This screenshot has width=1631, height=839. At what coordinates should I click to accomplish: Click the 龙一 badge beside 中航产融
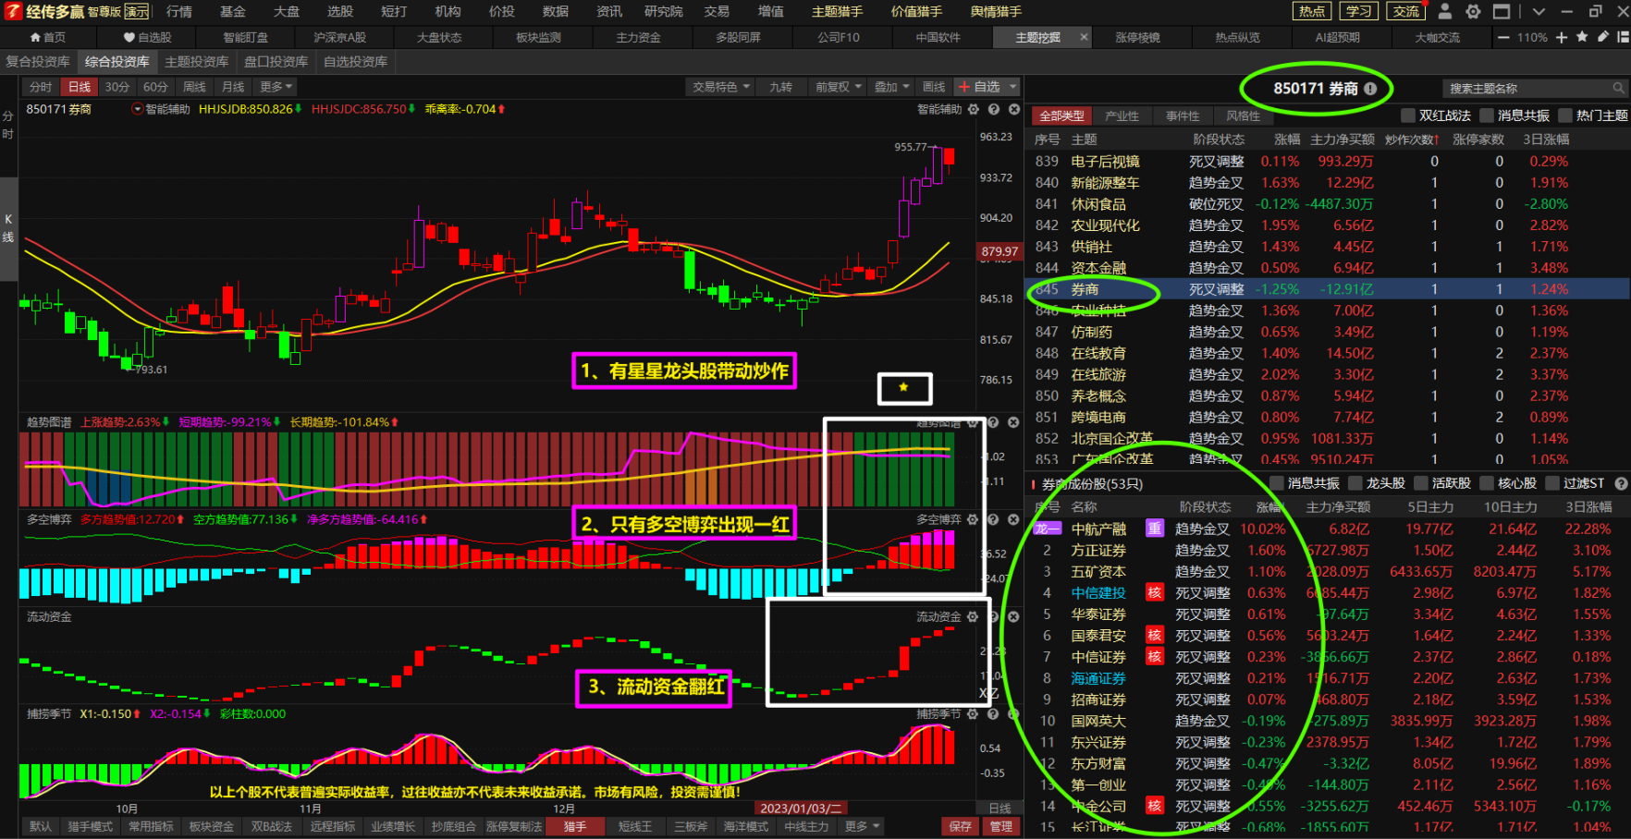[x=1046, y=529]
